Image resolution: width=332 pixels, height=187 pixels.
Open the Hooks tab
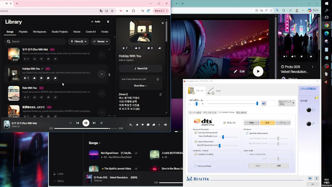(105, 32)
